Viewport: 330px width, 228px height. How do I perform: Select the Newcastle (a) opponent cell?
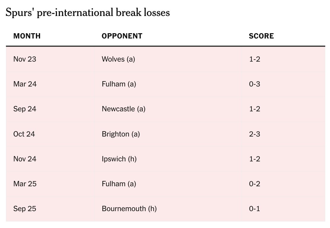pos(123,109)
